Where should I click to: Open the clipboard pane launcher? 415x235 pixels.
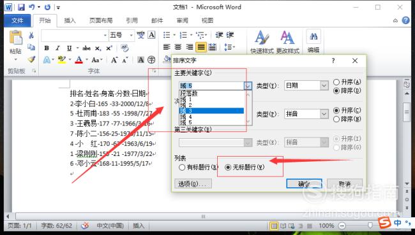(34, 71)
